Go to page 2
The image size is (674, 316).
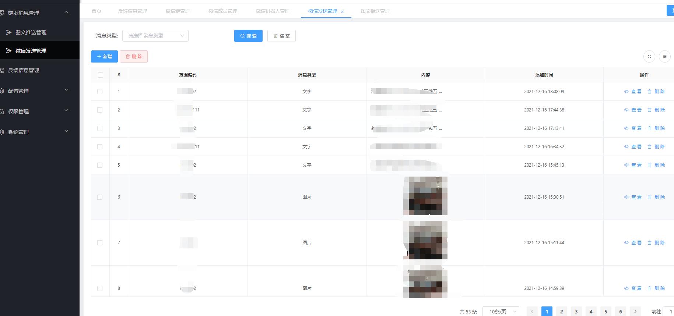click(562, 312)
